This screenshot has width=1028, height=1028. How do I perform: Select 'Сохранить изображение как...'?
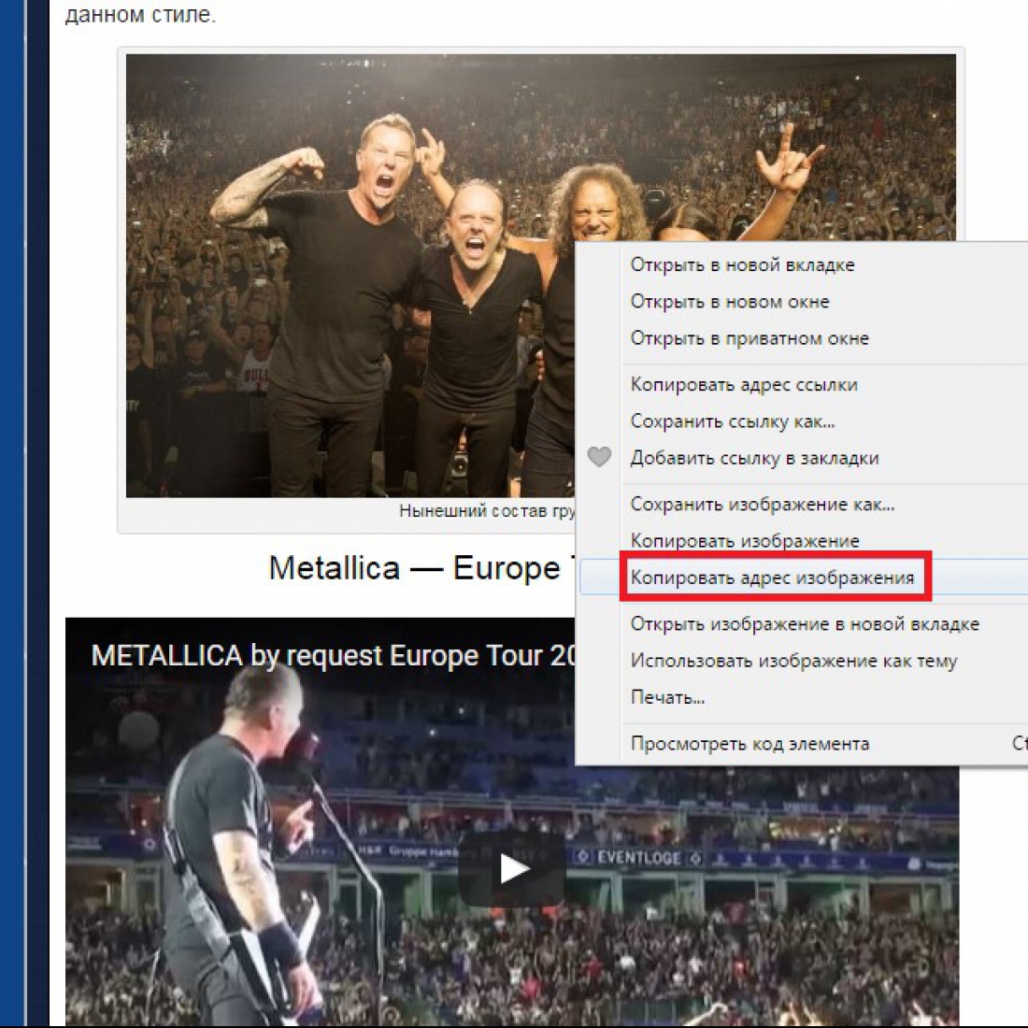[762, 504]
